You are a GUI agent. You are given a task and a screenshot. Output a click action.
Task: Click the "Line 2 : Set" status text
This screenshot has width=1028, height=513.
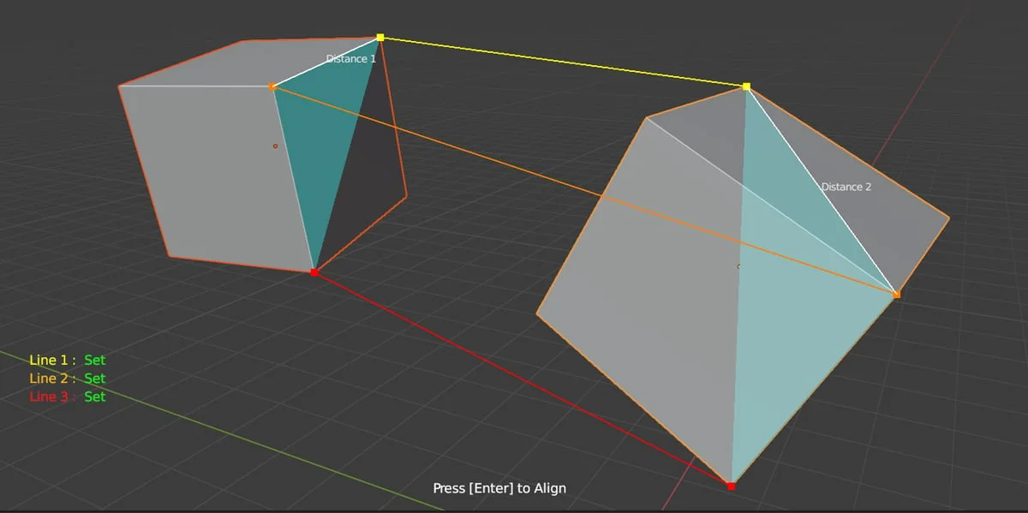click(68, 378)
